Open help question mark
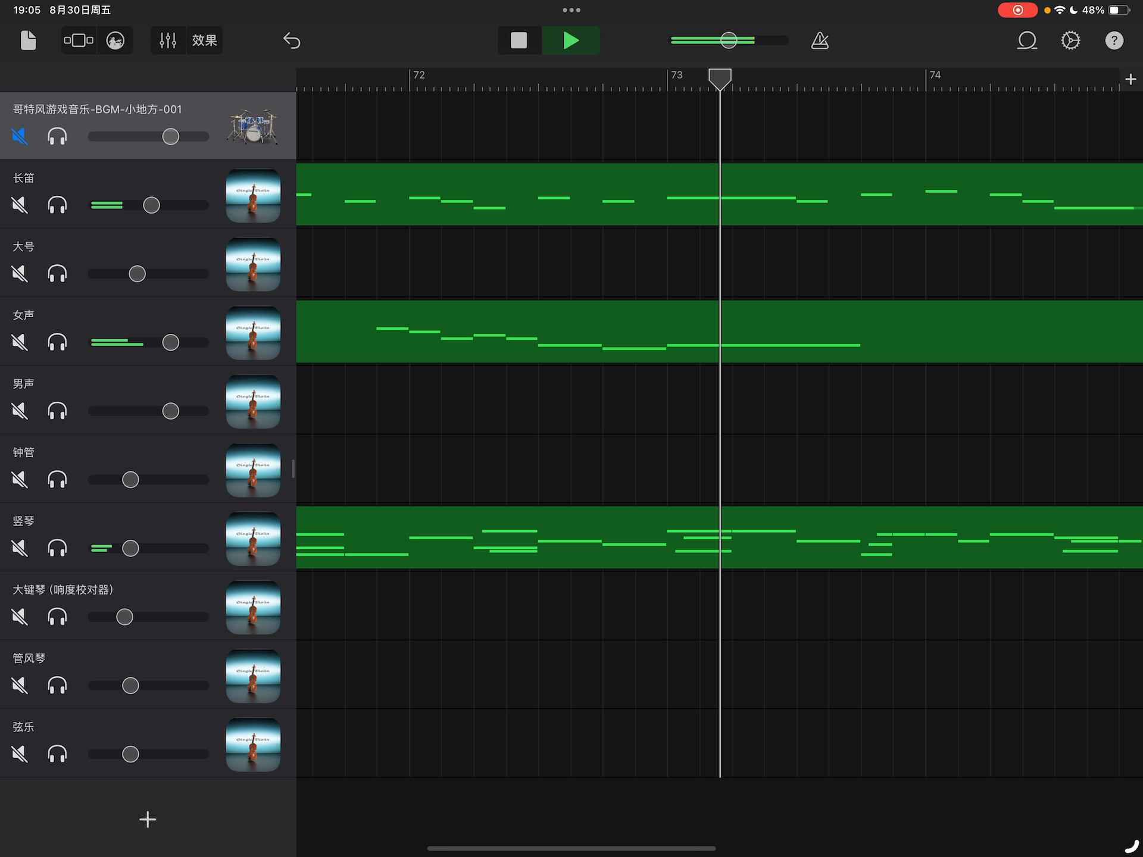 (x=1114, y=40)
